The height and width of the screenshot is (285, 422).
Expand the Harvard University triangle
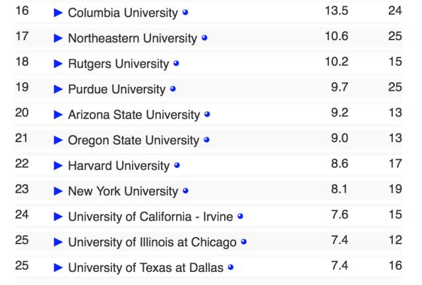[x=58, y=166]
